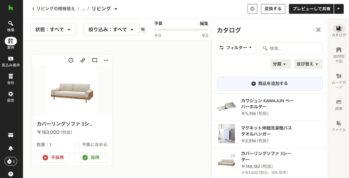Go to 案件 in left navigation
Viewport: 349px width, 178px height.
(x=11, y=43)
